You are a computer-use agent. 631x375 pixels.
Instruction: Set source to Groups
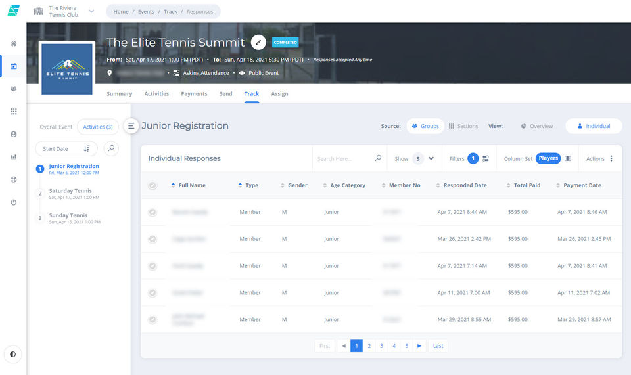(425, 126)
